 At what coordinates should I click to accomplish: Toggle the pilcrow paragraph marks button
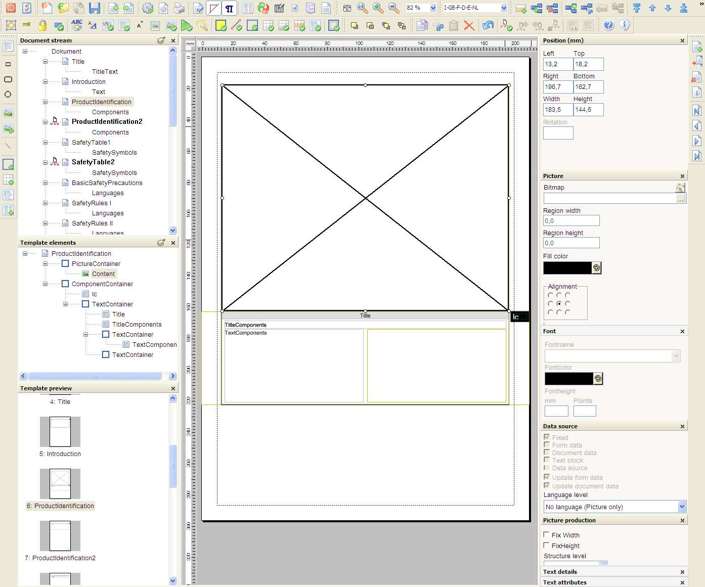pos(230,8)
